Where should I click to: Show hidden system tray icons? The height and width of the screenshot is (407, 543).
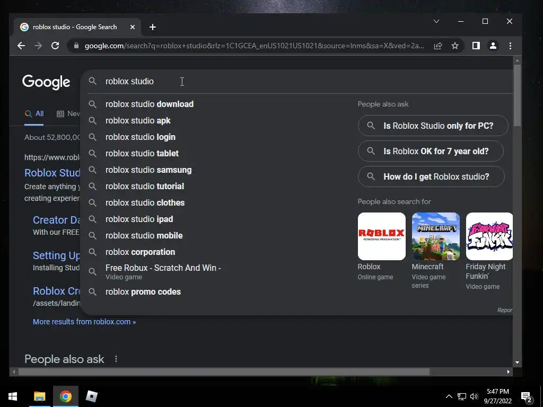point(449,396)
